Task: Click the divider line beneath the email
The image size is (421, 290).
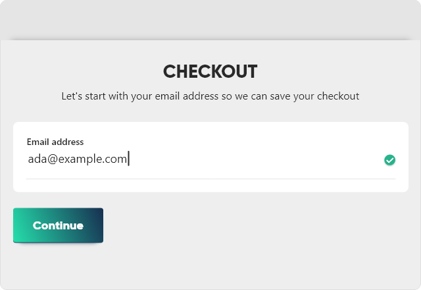Action: 210,179
